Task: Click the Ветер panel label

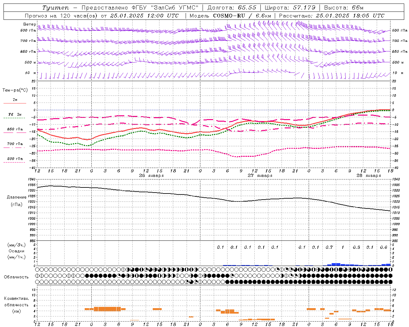Action: [29, 24]
